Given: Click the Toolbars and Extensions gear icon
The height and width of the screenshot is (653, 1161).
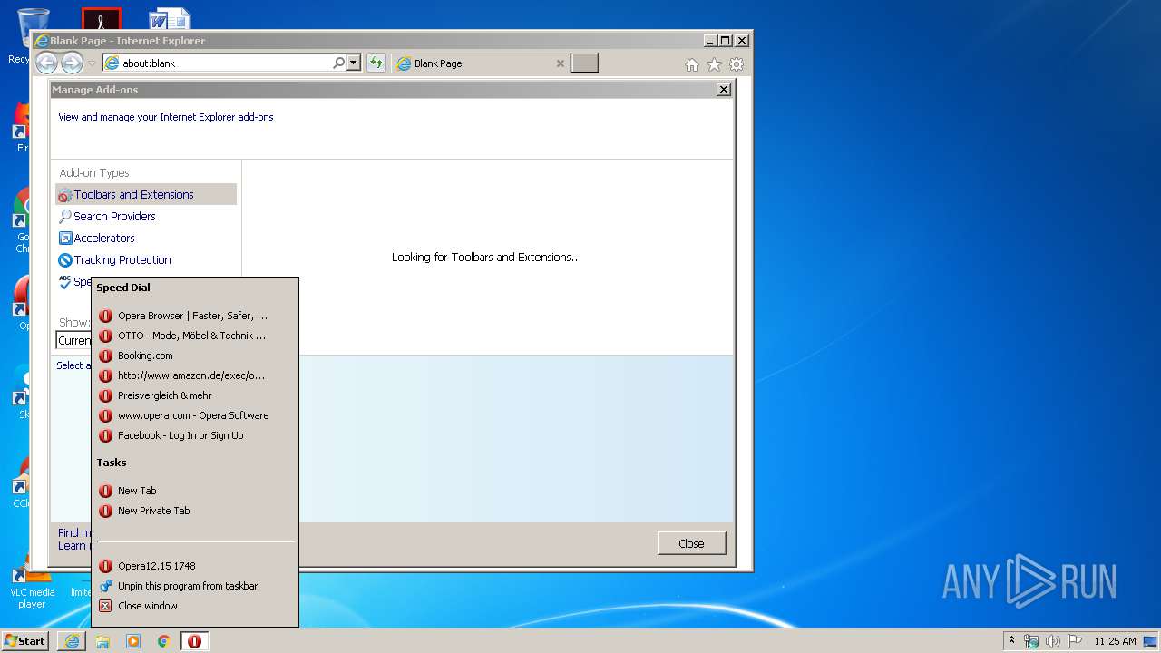Looking at the screenshot, I should coord(64,195).
